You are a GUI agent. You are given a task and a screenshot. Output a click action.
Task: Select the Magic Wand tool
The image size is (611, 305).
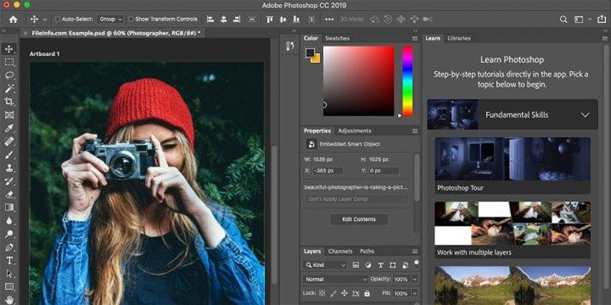[10, 88]
